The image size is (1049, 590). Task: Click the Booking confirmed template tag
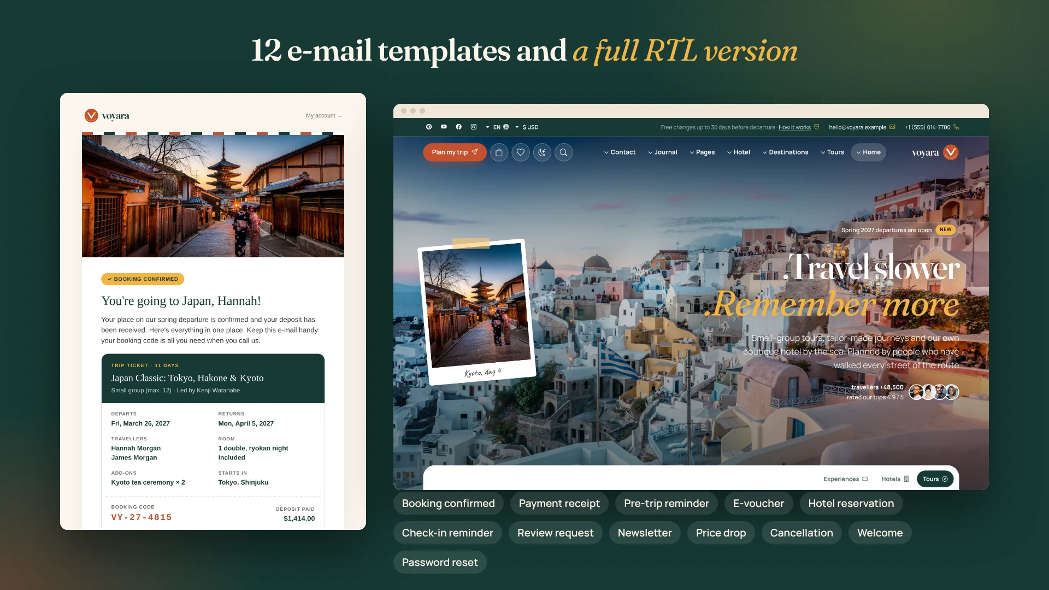tap(448, 503)
